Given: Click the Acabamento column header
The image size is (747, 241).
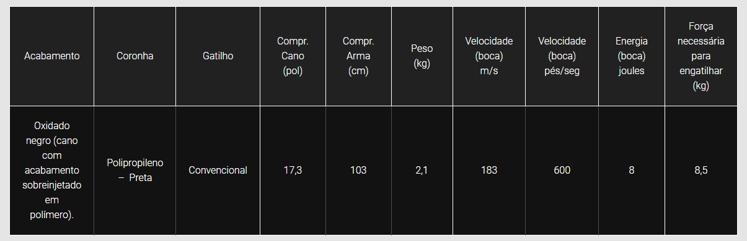Looking at the screenshot, I should click(52, 56).
